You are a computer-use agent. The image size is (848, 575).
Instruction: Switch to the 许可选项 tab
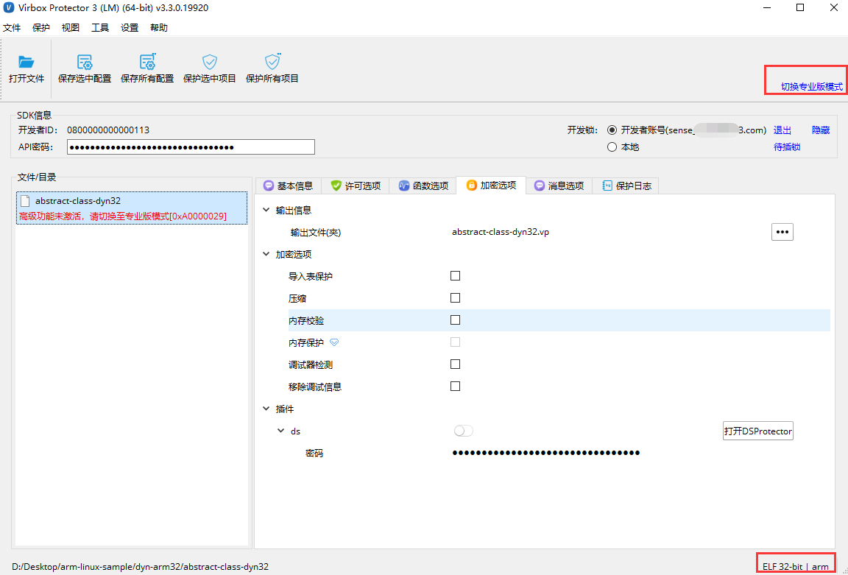pyautogui.click(x=356, y=186)
